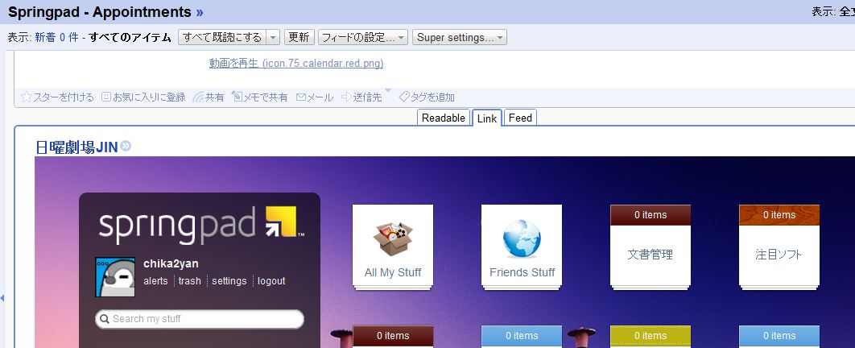Open the 注目ソフト notebook
Screen dimensions: 855x348
coord(779,247)
